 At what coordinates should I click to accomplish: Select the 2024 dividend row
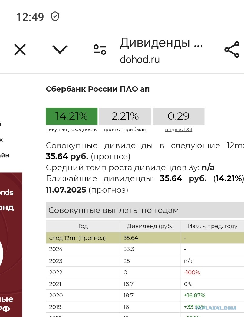pos(145,249)
